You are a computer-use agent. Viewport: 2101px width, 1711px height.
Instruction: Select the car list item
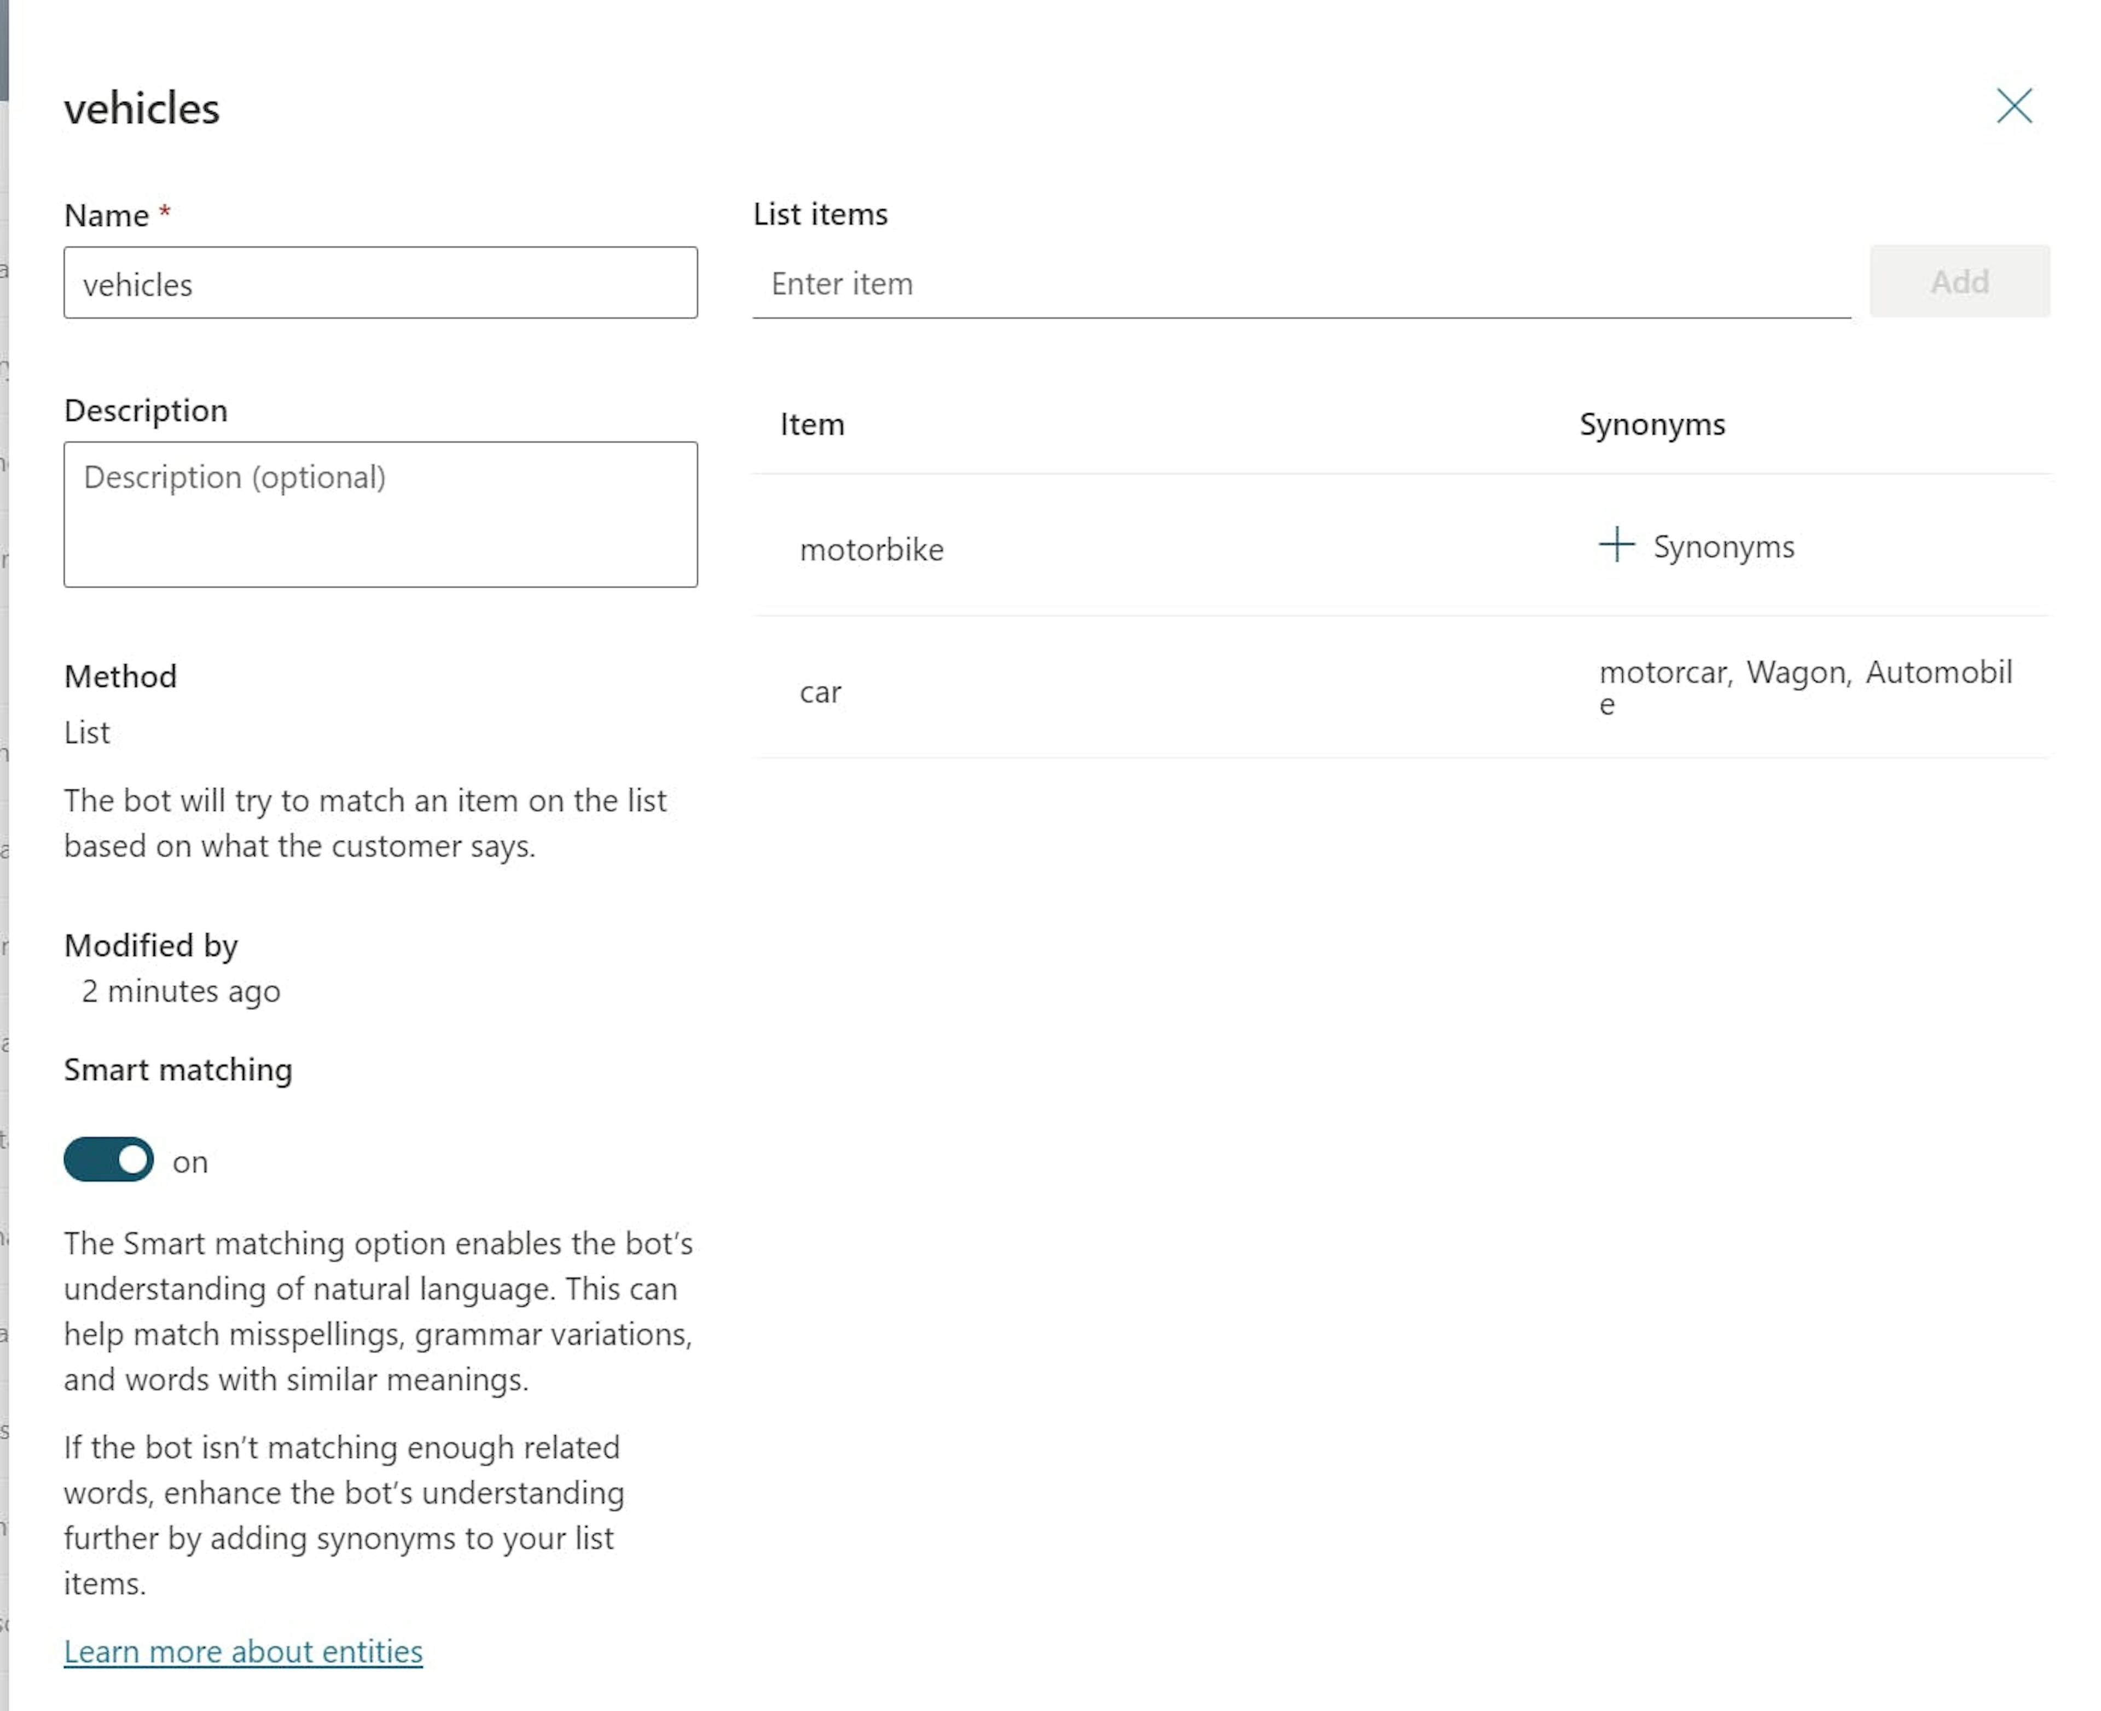[x=821, y=692]
